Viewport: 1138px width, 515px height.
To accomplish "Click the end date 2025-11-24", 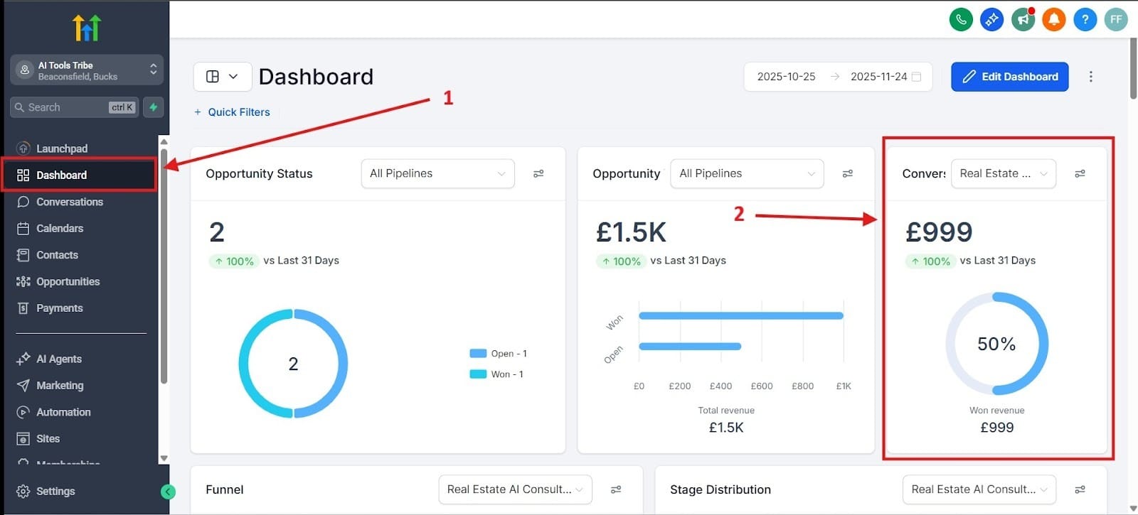I will click(879, 77).
